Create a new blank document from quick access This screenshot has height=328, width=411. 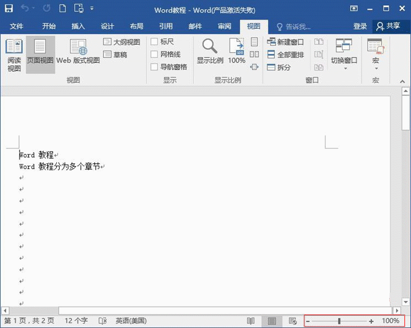click(x=63, y=9)
